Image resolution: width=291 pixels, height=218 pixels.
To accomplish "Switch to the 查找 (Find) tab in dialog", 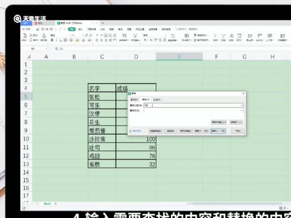I will (x=134, y=100).
